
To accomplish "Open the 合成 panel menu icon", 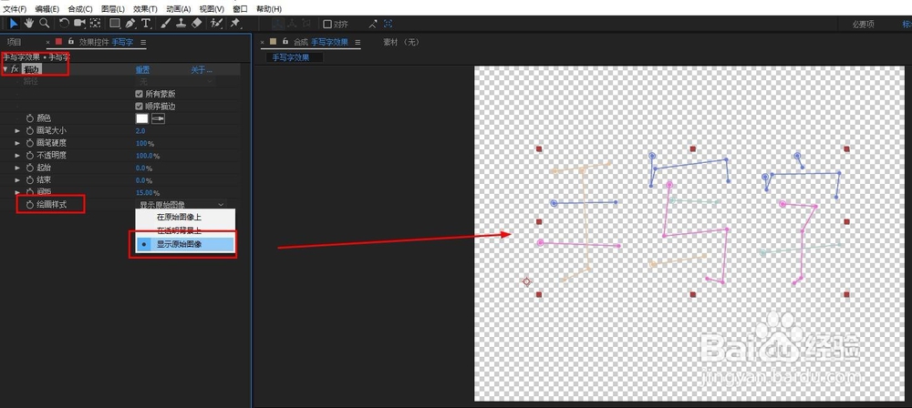I will (x=358, y=42).
